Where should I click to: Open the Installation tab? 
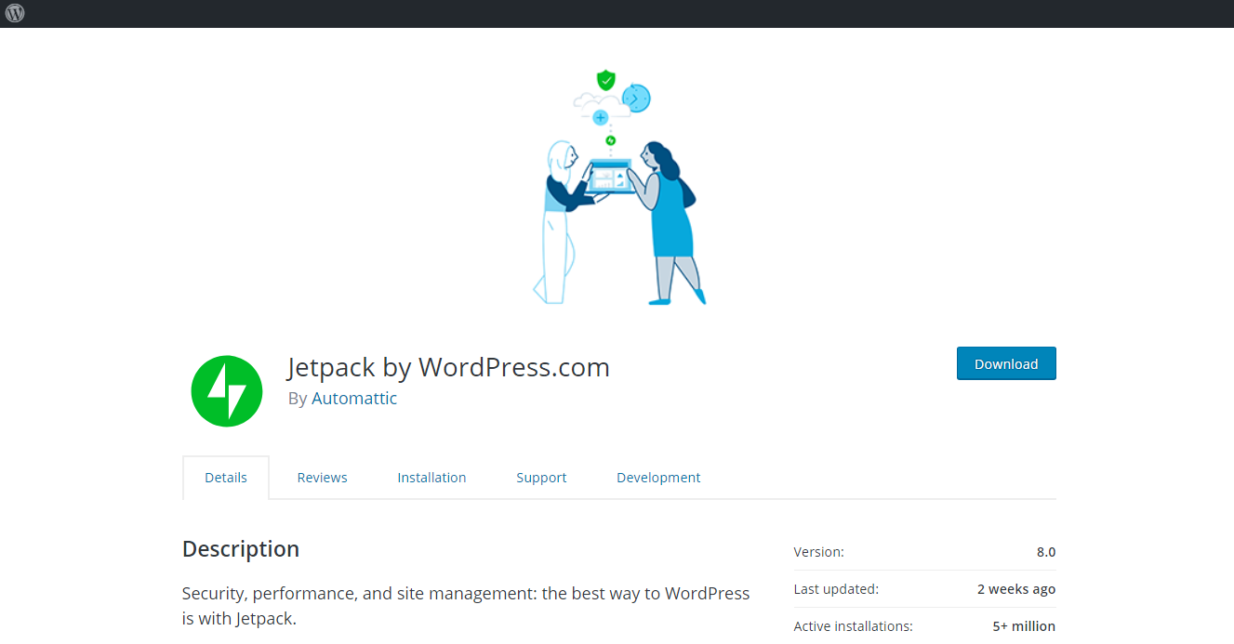431,478
